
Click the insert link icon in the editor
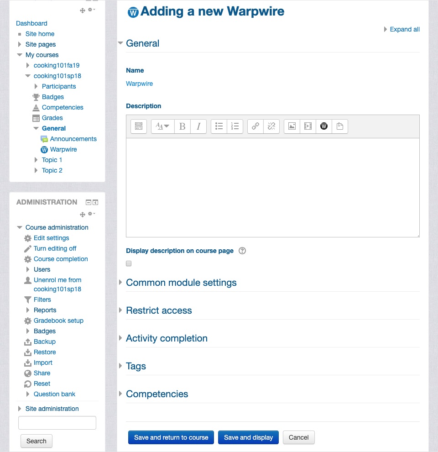tap(255, 126)
